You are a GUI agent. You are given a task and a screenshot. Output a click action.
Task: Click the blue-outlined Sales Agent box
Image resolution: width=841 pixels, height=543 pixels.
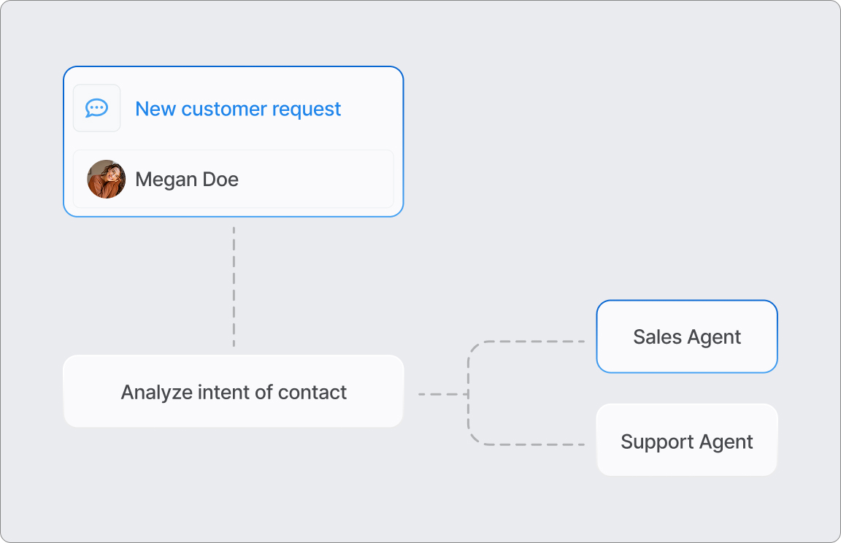coord(686,336)
